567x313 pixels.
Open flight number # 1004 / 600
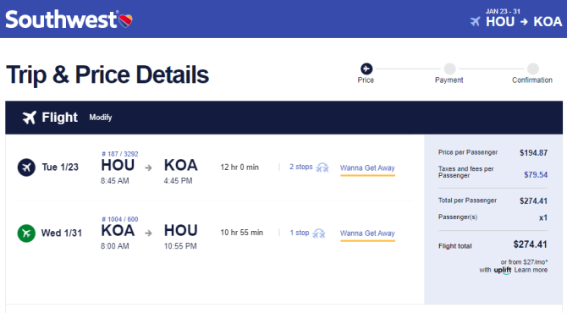pyautogui.click(x=119, y=219)
